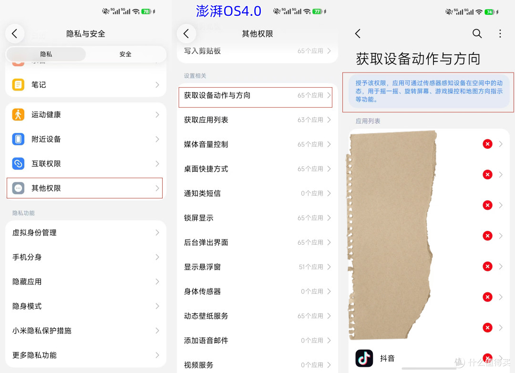Open 锁屏显示 permission

[257, 218]
